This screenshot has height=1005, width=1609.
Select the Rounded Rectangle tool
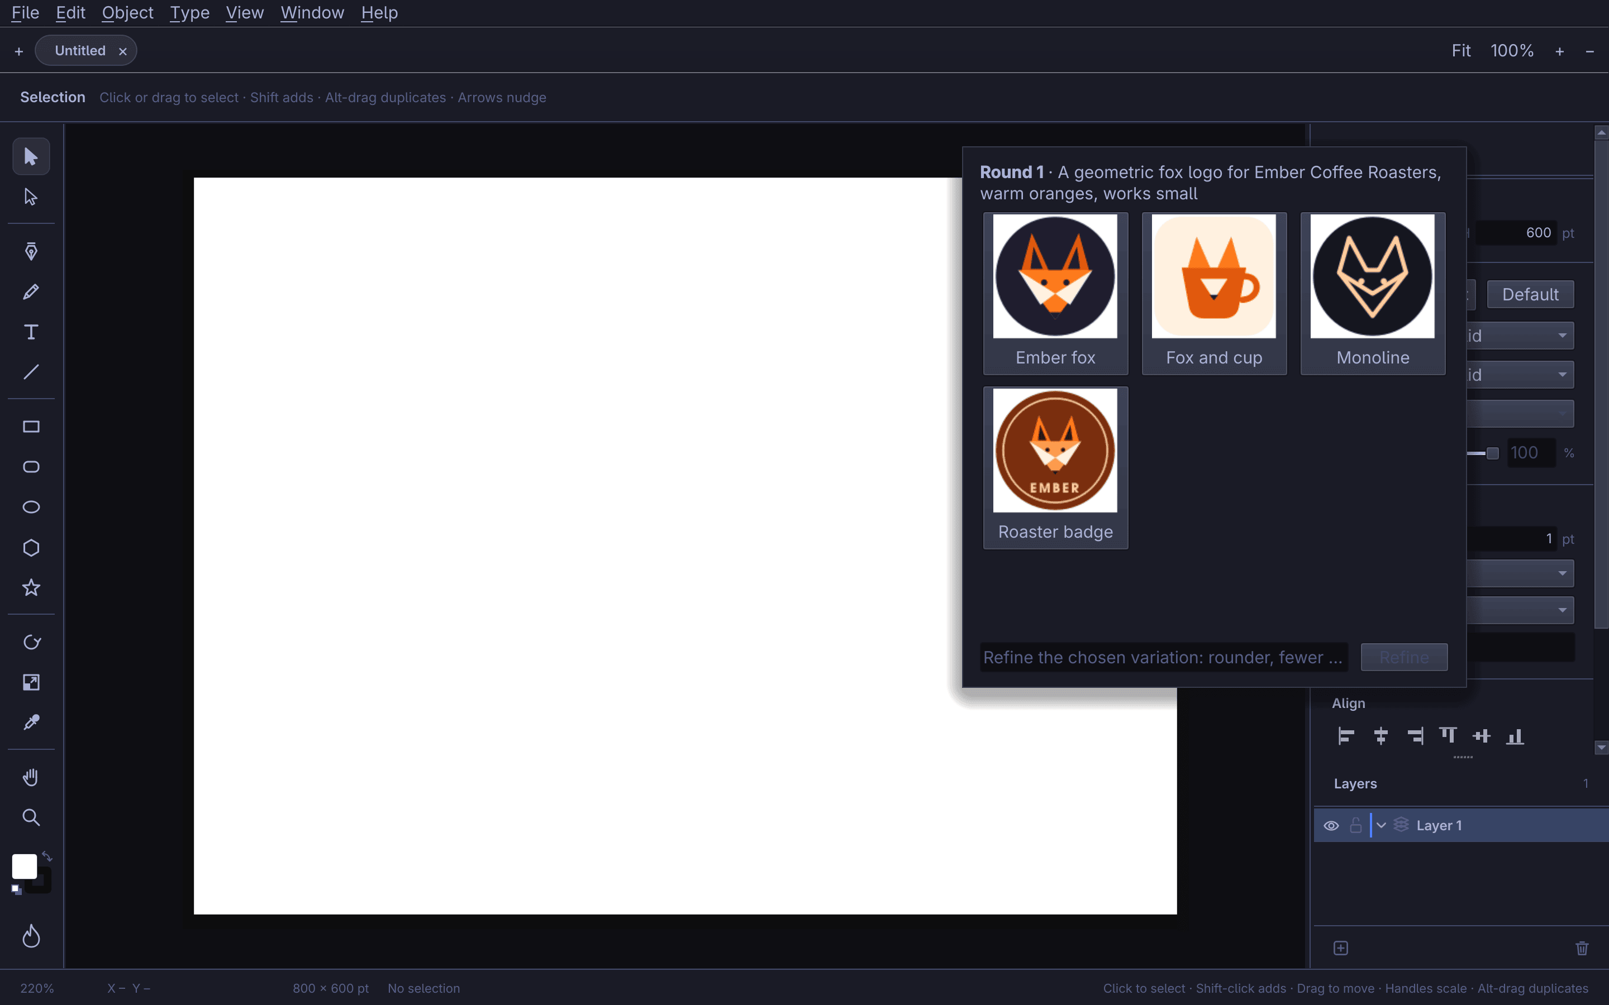click(x=31, y=467)
